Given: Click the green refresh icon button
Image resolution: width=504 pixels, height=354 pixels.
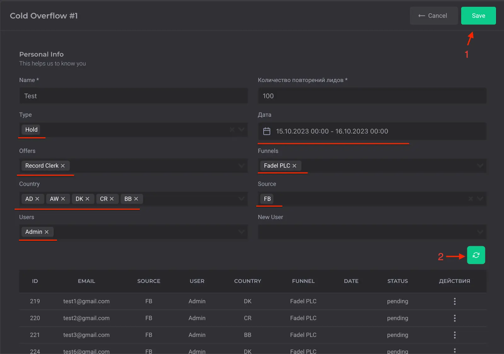Looking at the screenshot, I should point(476,255).
